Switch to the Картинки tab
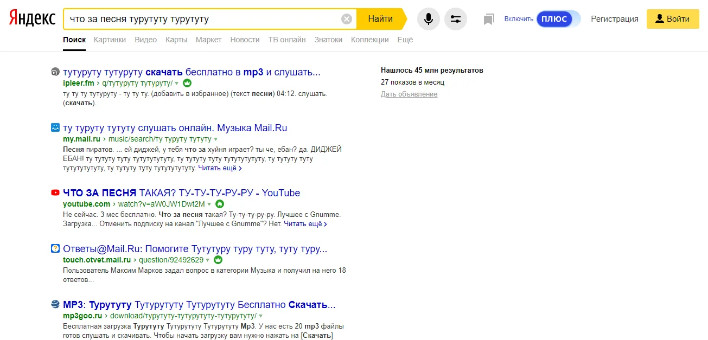 tap(110, 40)
